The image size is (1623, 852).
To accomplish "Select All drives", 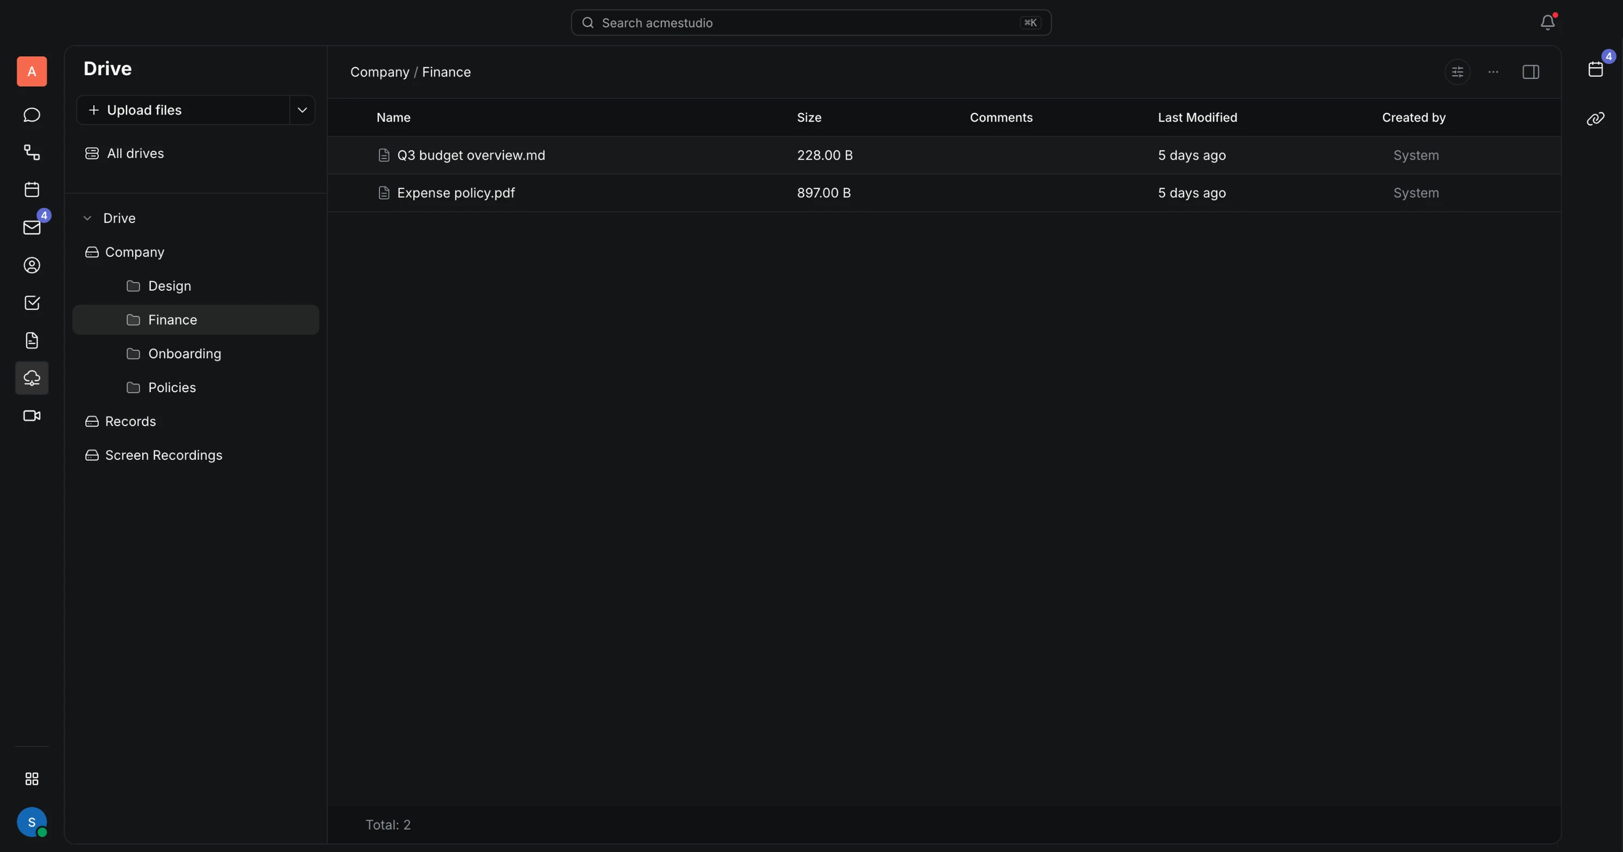I will (196, 153).
